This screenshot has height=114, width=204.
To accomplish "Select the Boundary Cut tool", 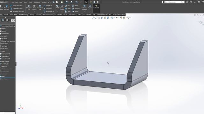I will point(49,12).
